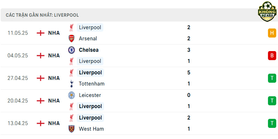Click the NHA league label on 20.04.25
Image resolution: width=278 pixels, height=139 pixels.
tap(54, 101)
